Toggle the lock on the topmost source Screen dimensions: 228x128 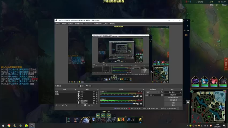tap(96, 92)
